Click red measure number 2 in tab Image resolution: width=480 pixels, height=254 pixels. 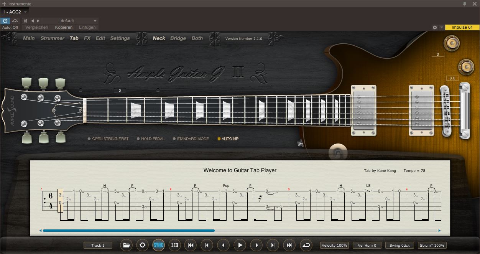coord(171,189)
